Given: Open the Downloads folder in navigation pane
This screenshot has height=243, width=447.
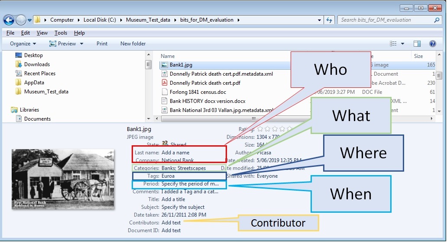Looking at the screenshot, I should (x=37, y=64).
